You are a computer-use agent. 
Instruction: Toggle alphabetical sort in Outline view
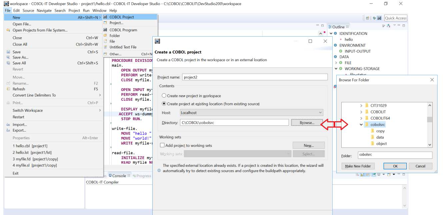tap(388, 26)
